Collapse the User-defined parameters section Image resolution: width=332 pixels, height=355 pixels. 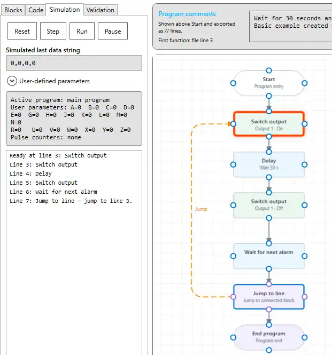tap(12, 81)
